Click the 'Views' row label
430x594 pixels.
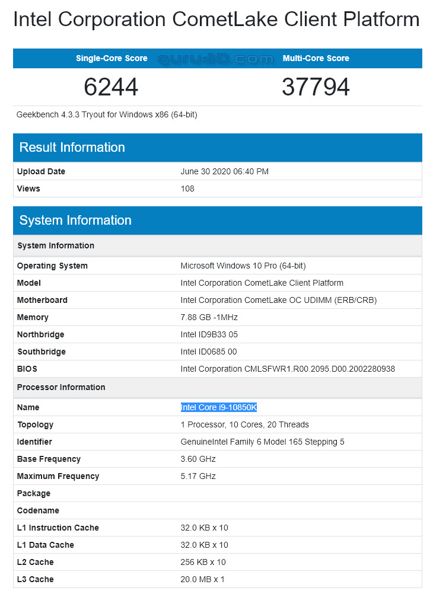pos(28,189)
